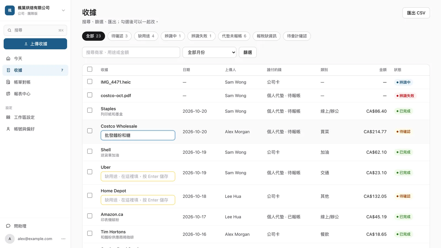Open the 報稅缺資訊 filter tab

click(x=267, y=36)
